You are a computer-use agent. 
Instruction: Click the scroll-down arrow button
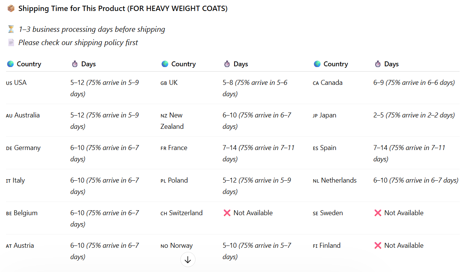[x=188, y=260]
